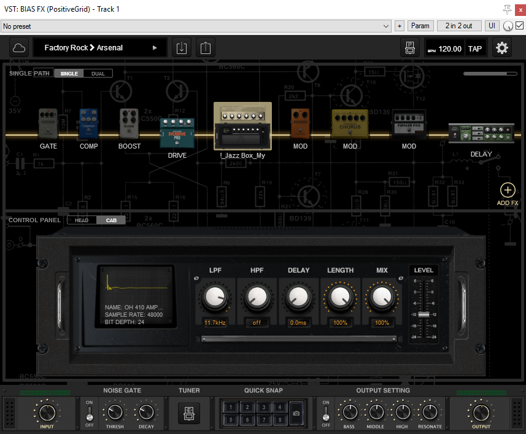Click the 11.7kHz LPF value
The image size is (526, 434).
(215, 323)
